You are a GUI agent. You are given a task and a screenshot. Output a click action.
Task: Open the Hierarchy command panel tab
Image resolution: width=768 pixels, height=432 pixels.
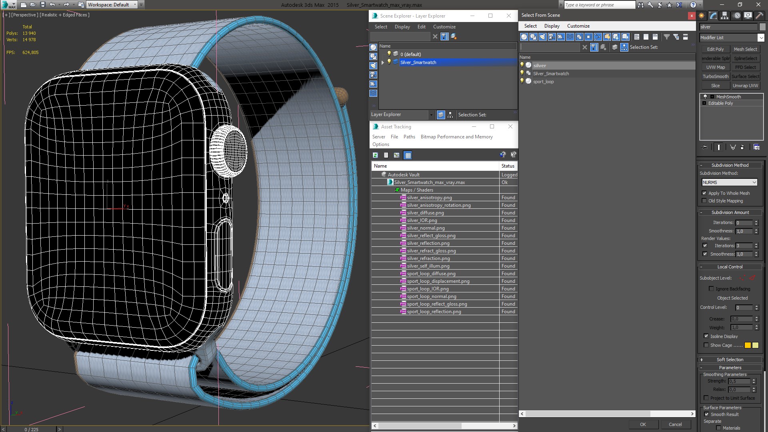[724, 16]
